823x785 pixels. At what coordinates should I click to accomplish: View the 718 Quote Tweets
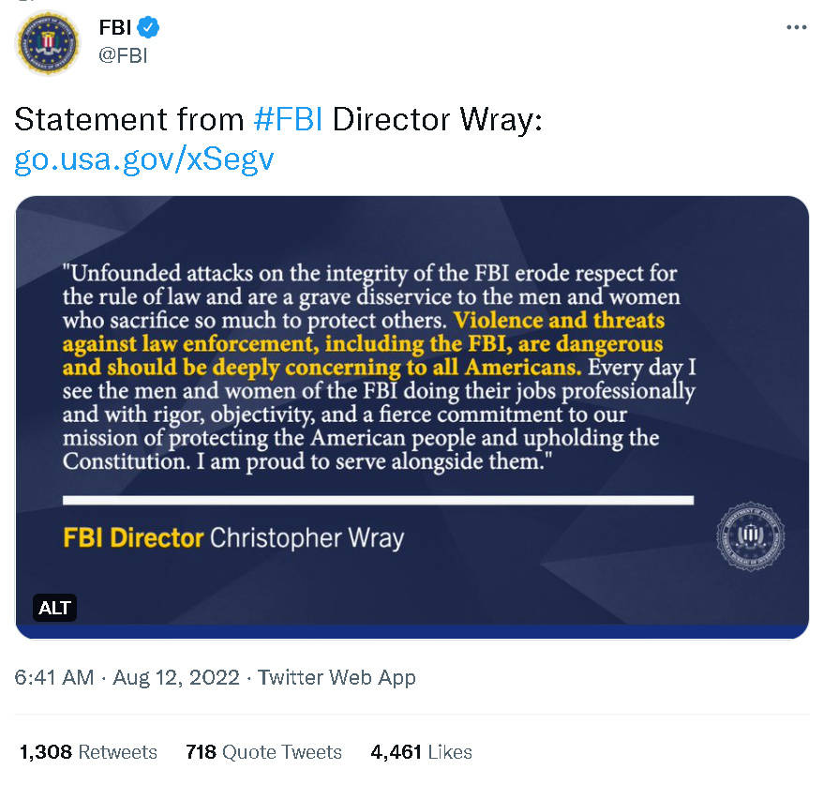click(263, 751)
